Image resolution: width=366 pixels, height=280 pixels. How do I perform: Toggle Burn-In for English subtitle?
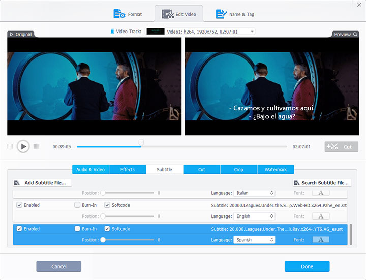click(x=77, y=205)
